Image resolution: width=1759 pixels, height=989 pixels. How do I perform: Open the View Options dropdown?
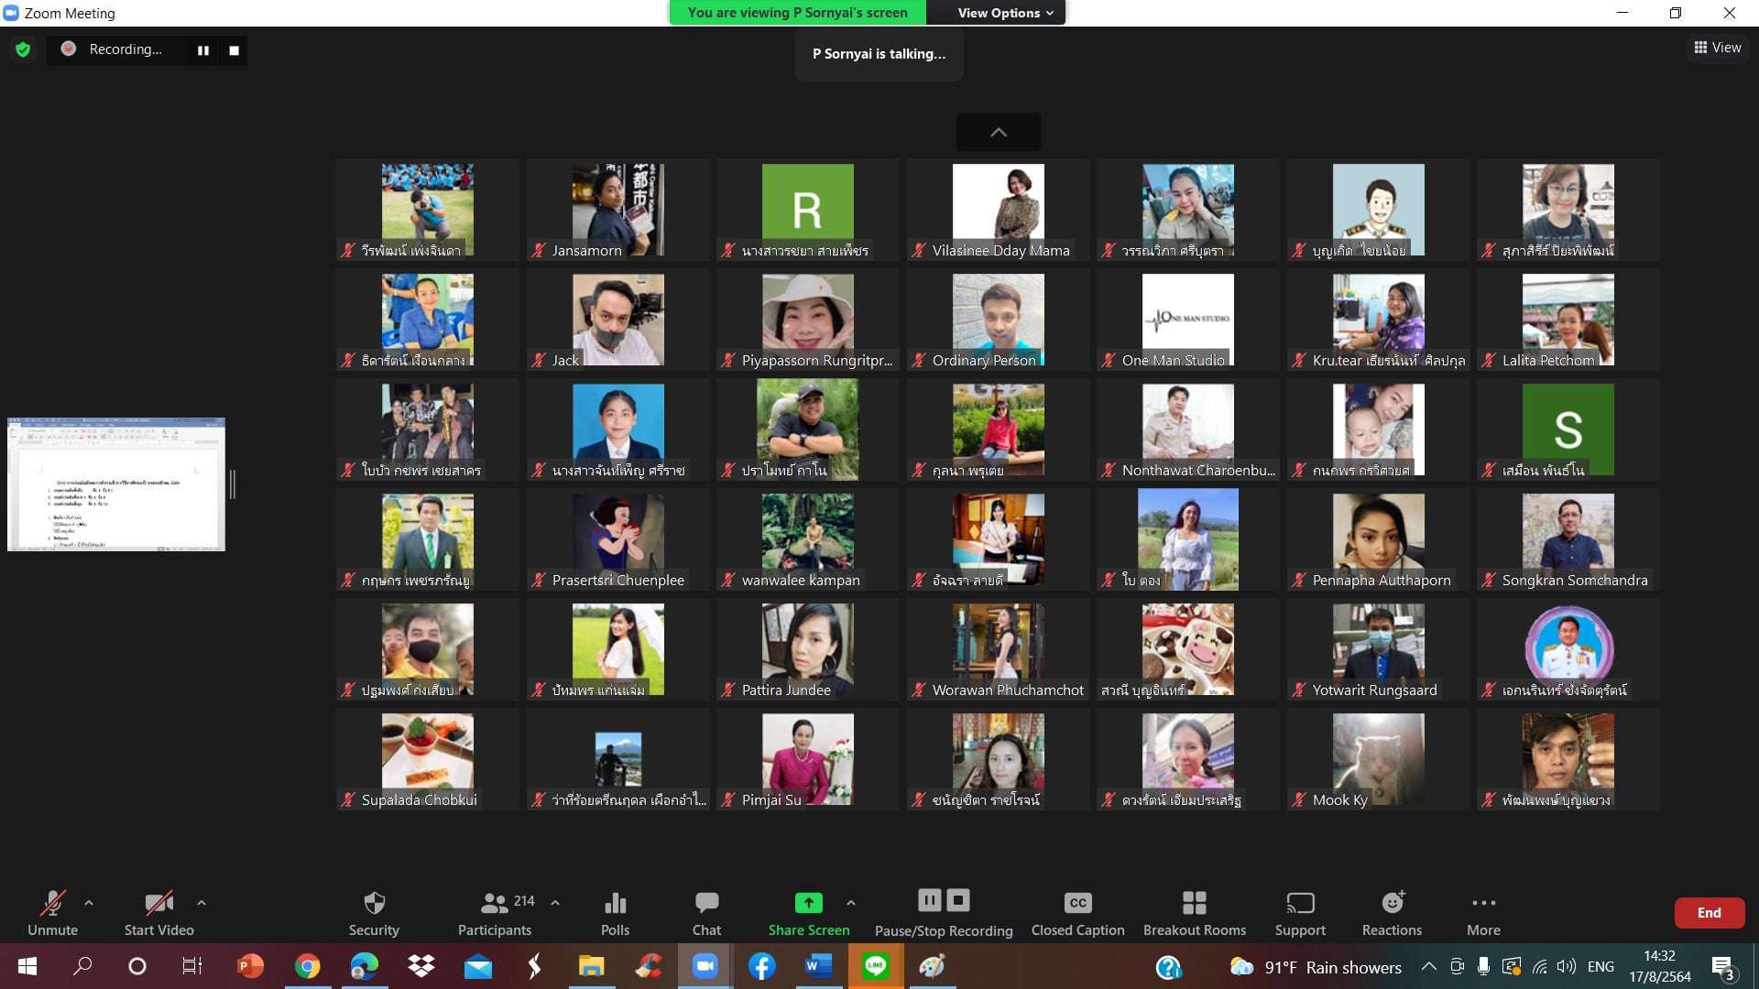click(x=1005, y=13)
